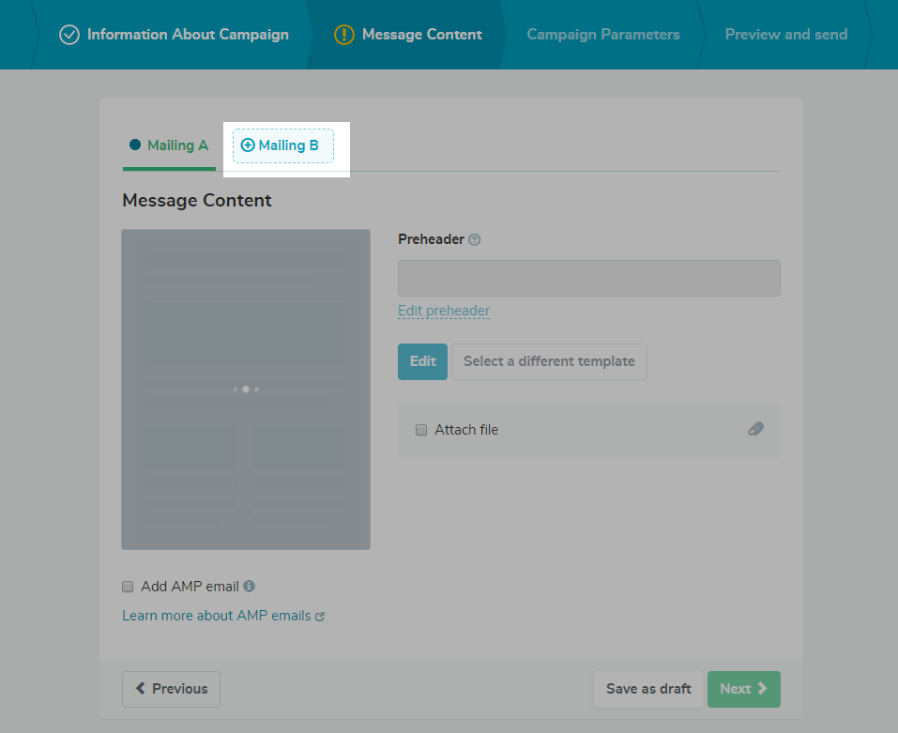Click the warning icon on Message Content step
Image resolution: width=898 pixels, height=733 pixels.
click(344, 35)
